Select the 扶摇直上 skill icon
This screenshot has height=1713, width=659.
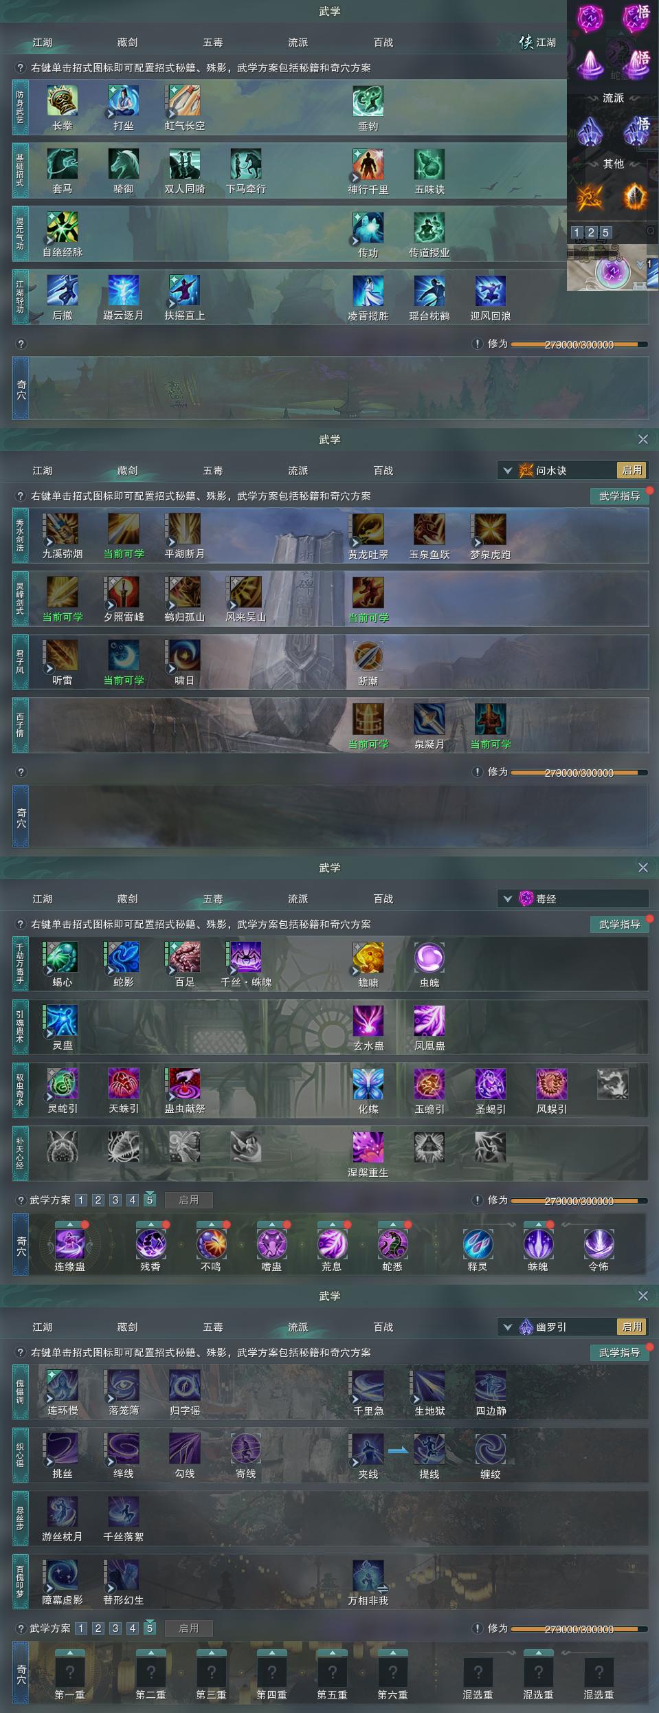184,291
